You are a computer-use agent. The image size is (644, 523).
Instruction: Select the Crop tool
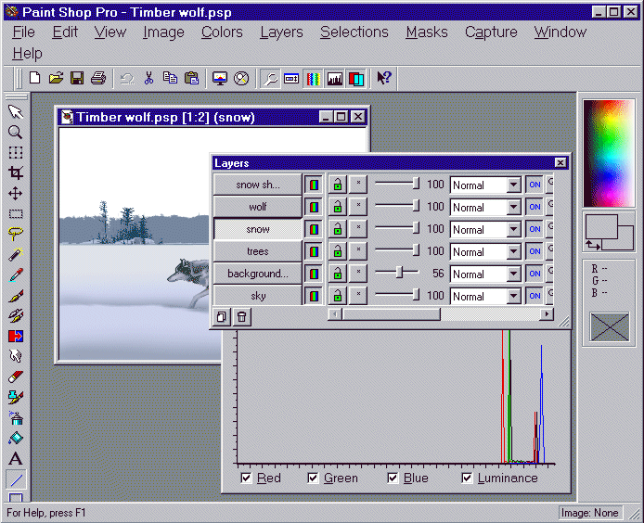[x=15, y=172]
